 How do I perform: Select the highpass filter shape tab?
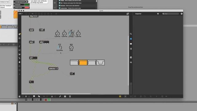[x=92, y=63]
